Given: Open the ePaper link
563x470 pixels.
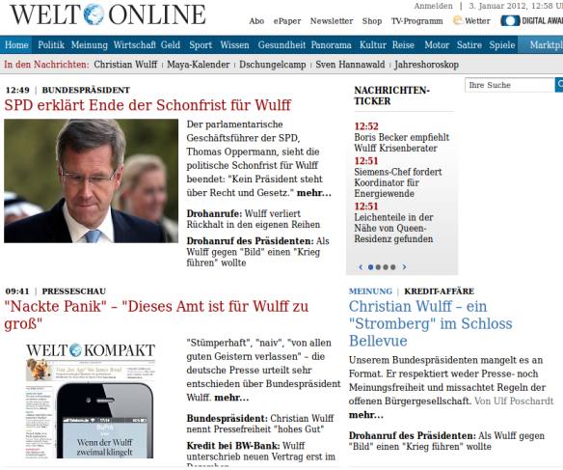Looking at the screenshot, I should click(x=287, y=21).
